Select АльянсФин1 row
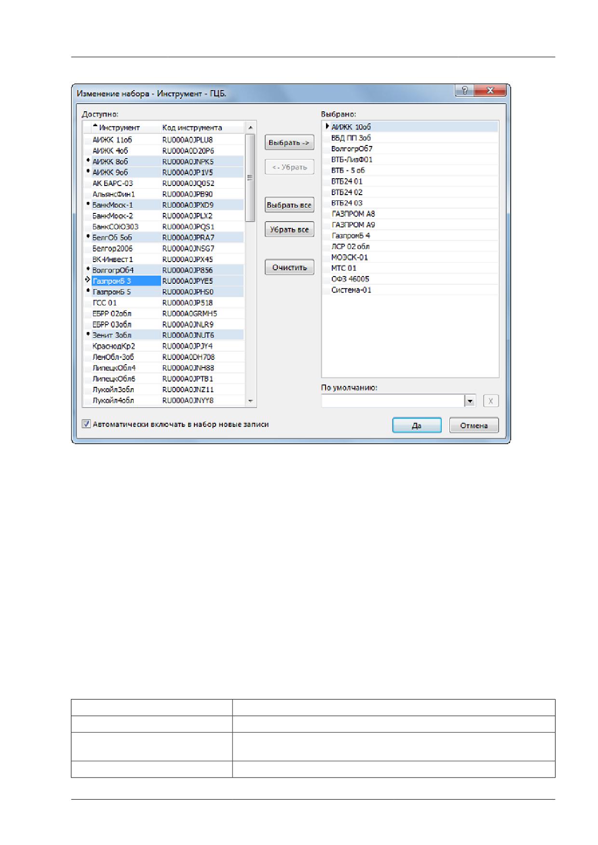This screenshot has width=598, height=845. [163, 194]
